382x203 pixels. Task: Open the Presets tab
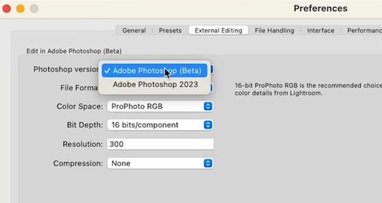pos(170,30)
